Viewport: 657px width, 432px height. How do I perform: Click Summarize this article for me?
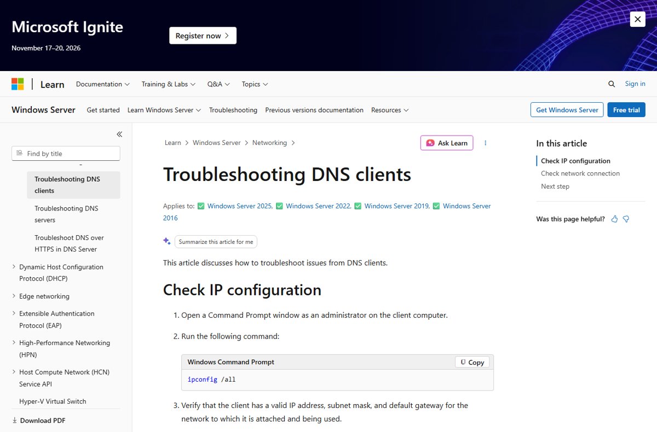coord(216,242)
